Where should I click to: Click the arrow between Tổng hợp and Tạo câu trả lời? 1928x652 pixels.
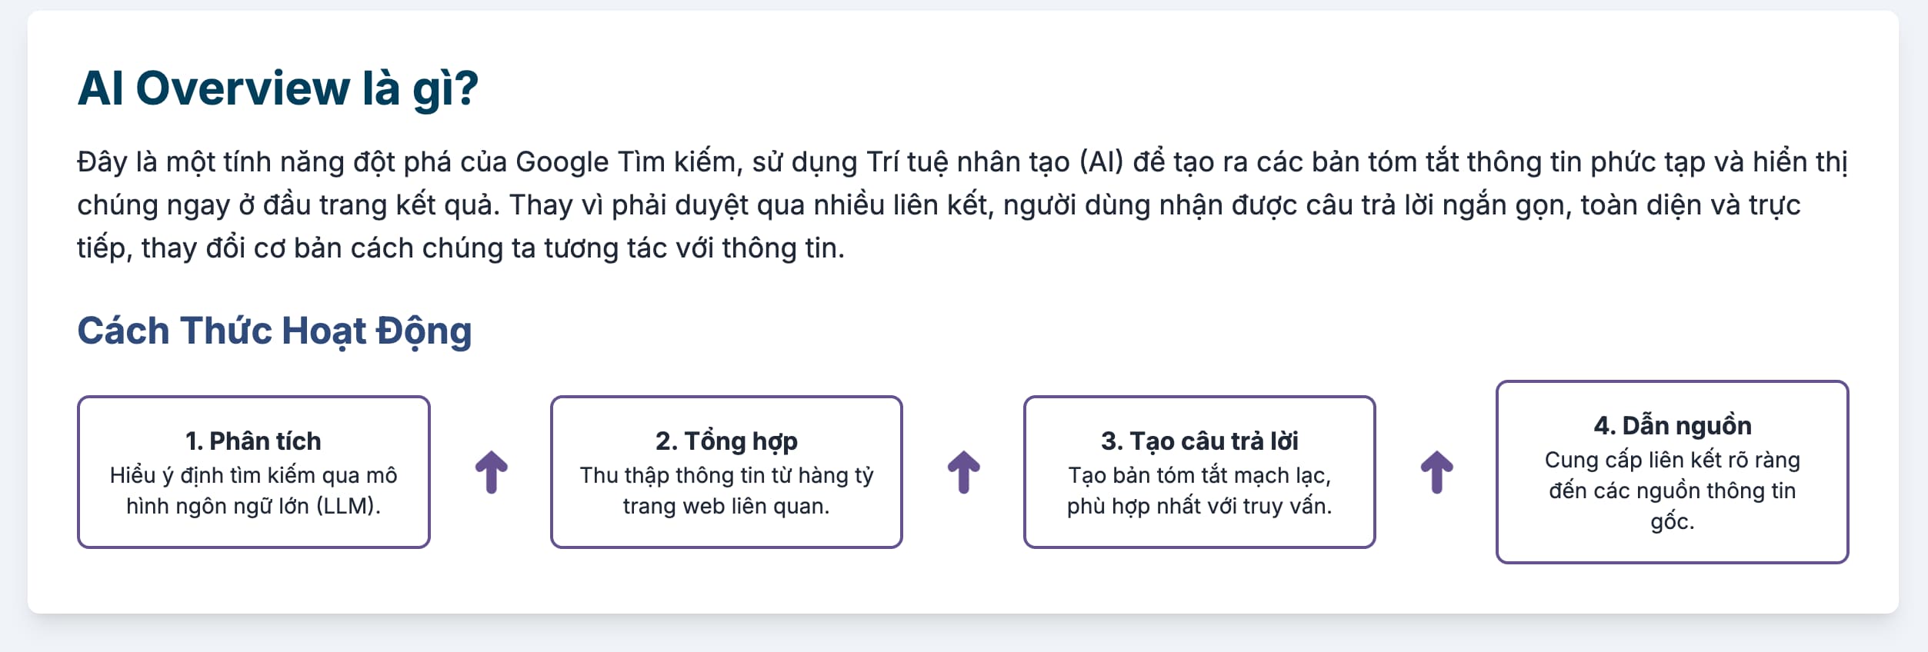point(963,471)
